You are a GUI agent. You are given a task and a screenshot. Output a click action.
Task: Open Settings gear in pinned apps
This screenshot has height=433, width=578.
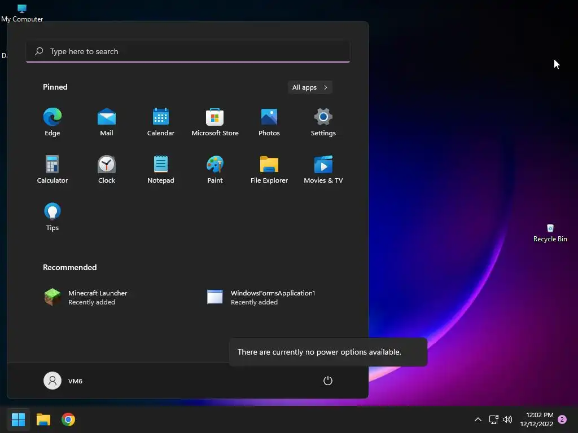323,122
